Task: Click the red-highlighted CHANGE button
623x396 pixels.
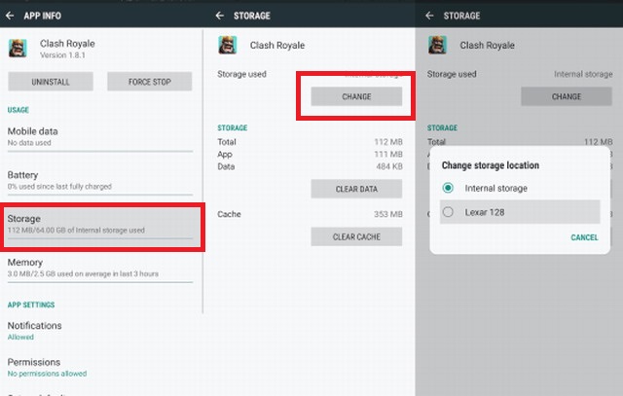Action: pyautogui.click(x=356, y=96)
